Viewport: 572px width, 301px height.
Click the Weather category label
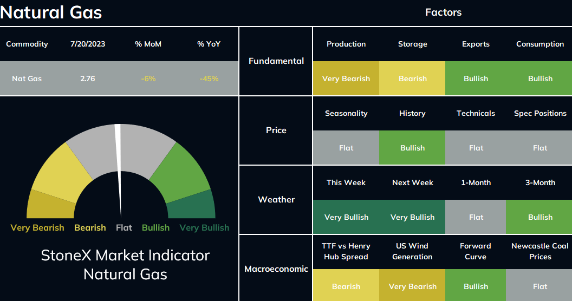tap(276, 199)
